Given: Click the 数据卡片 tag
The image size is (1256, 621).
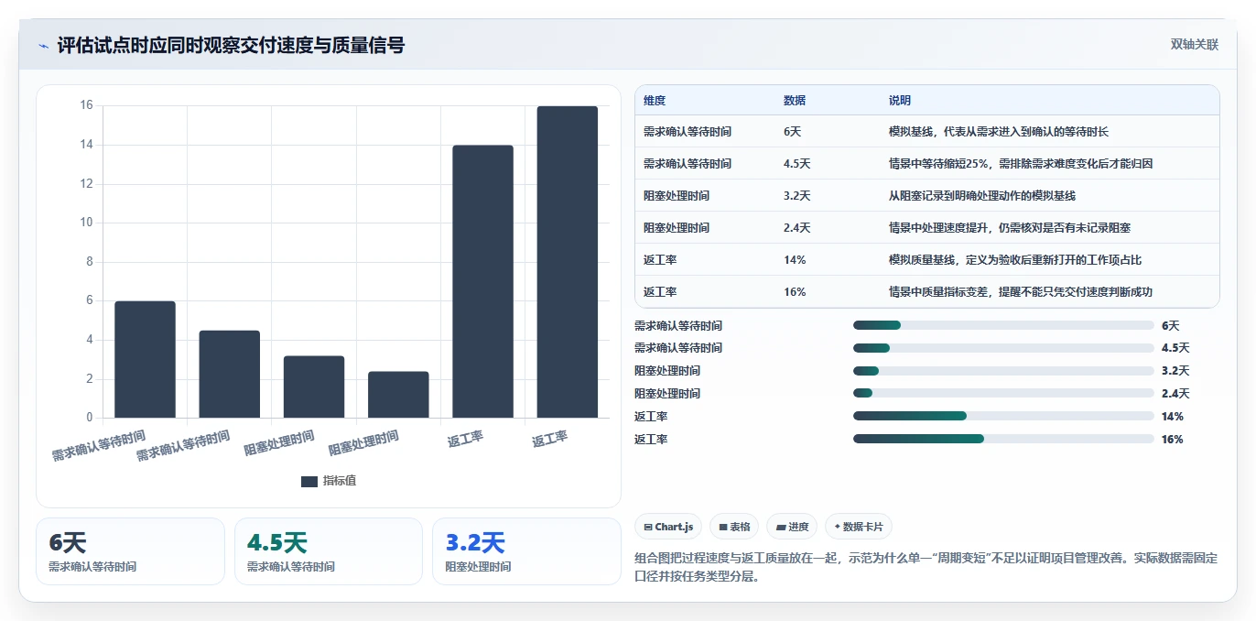Looking at the screenshot, I should 858,527.
